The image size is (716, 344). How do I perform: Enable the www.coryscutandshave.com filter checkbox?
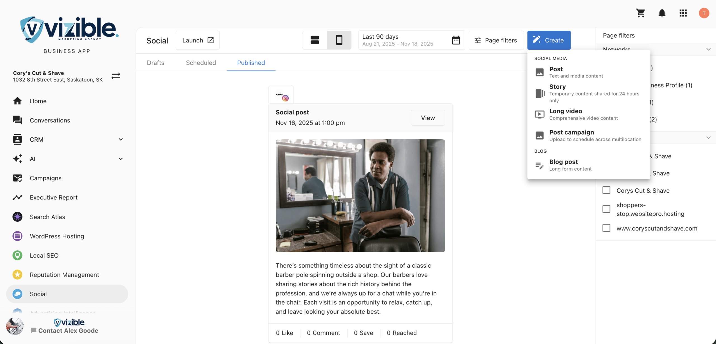point(606,228)
